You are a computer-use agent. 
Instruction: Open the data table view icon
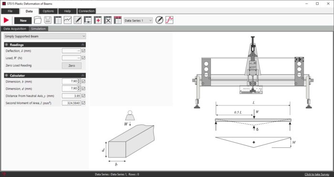pyautogui.click(x=58, y=20)
